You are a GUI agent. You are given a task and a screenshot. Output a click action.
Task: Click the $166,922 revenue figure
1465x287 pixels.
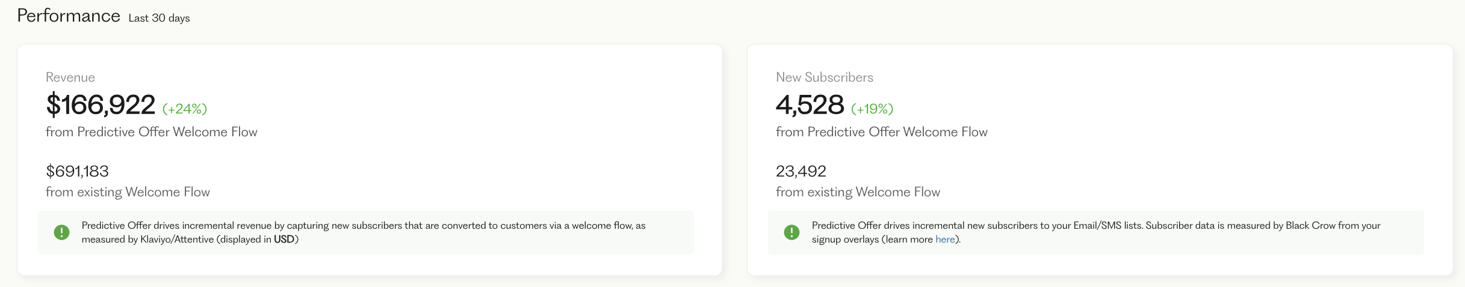point(101,105)
